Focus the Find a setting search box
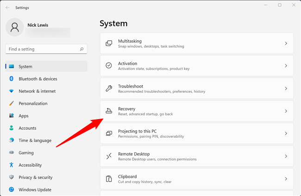The width and height of the screenshot is (301, 196). (43, 49)
